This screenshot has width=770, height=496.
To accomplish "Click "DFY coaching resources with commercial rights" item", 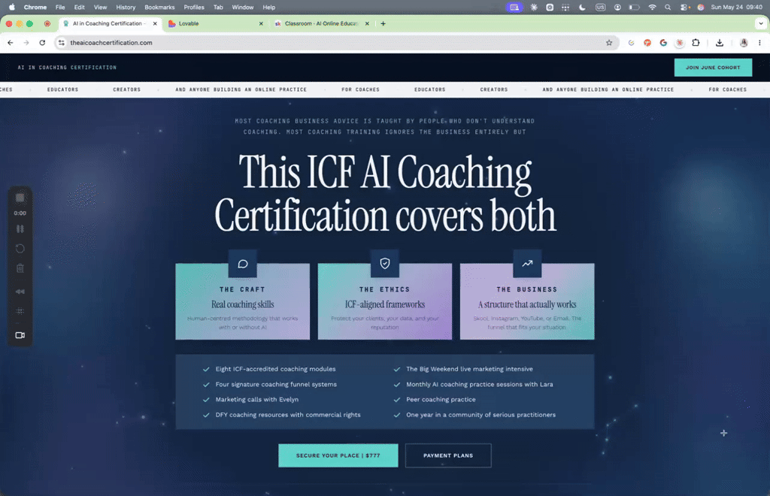I will 288,415.
